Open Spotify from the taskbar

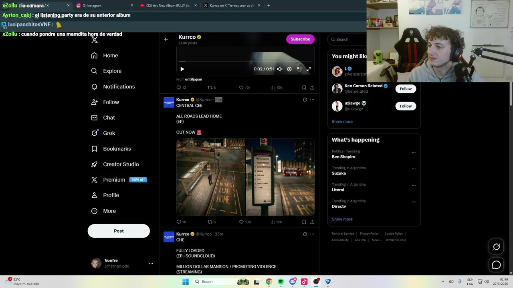pos(281,282)
